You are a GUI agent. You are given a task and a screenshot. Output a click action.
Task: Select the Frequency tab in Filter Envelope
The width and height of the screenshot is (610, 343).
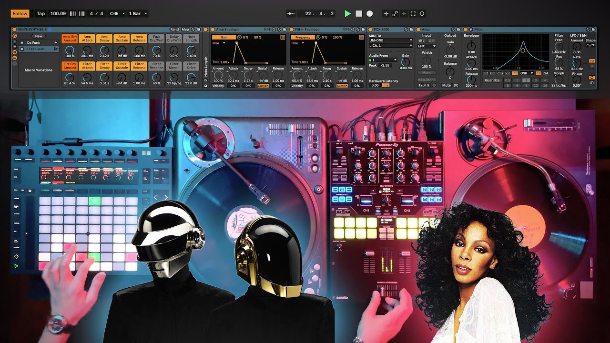pyautogui.click(x=303, y=37)
